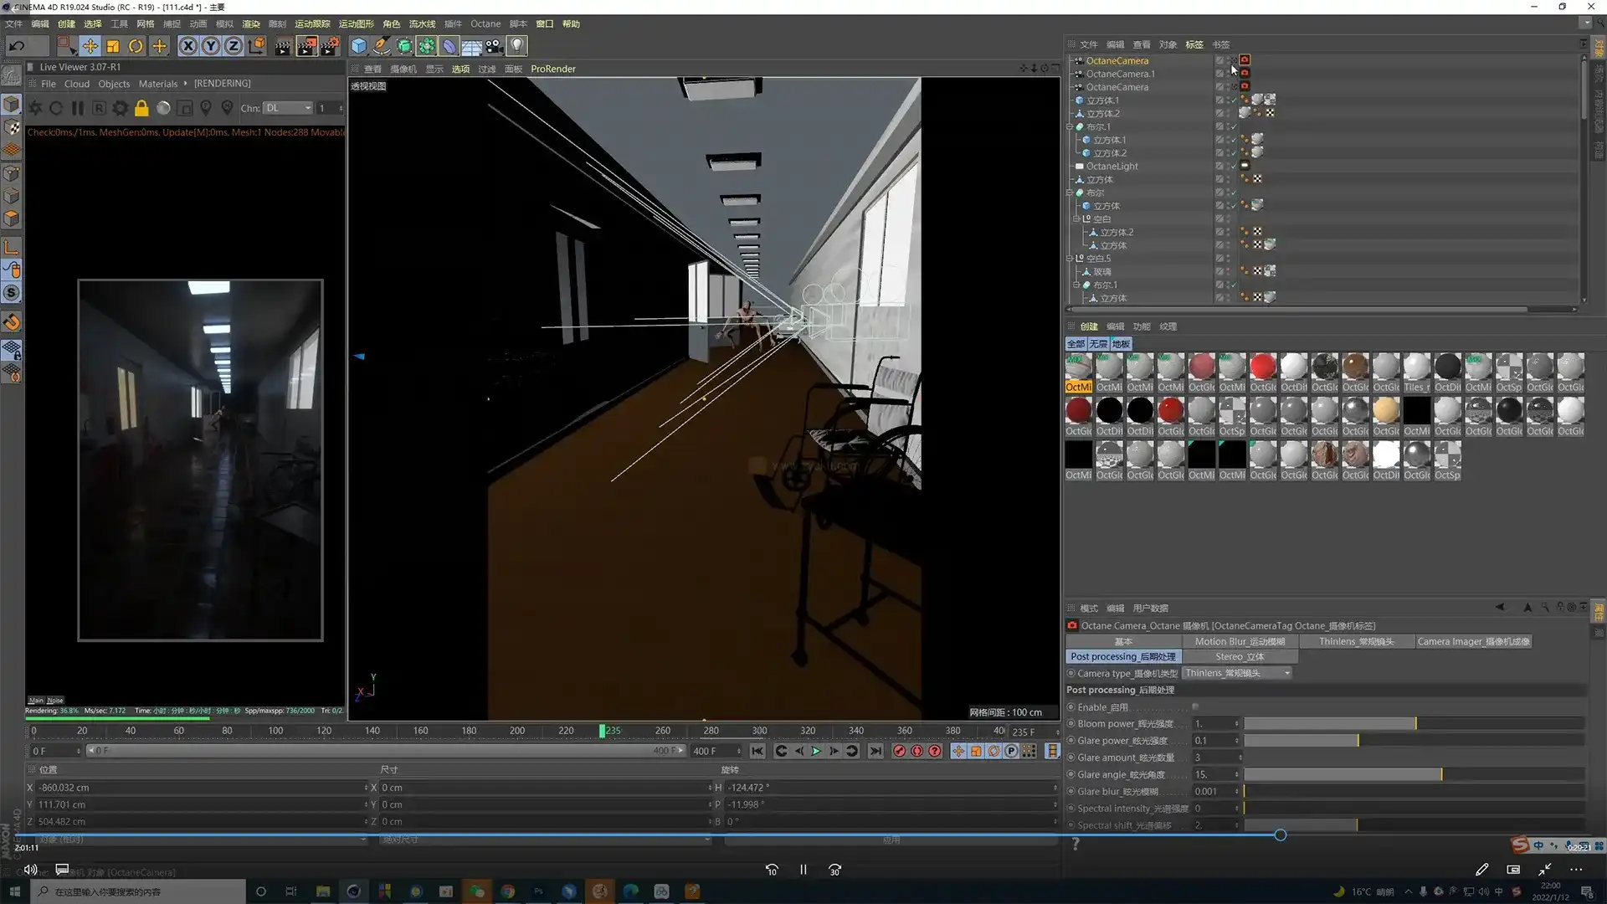Click the cube primitive icon

point(359,46)
